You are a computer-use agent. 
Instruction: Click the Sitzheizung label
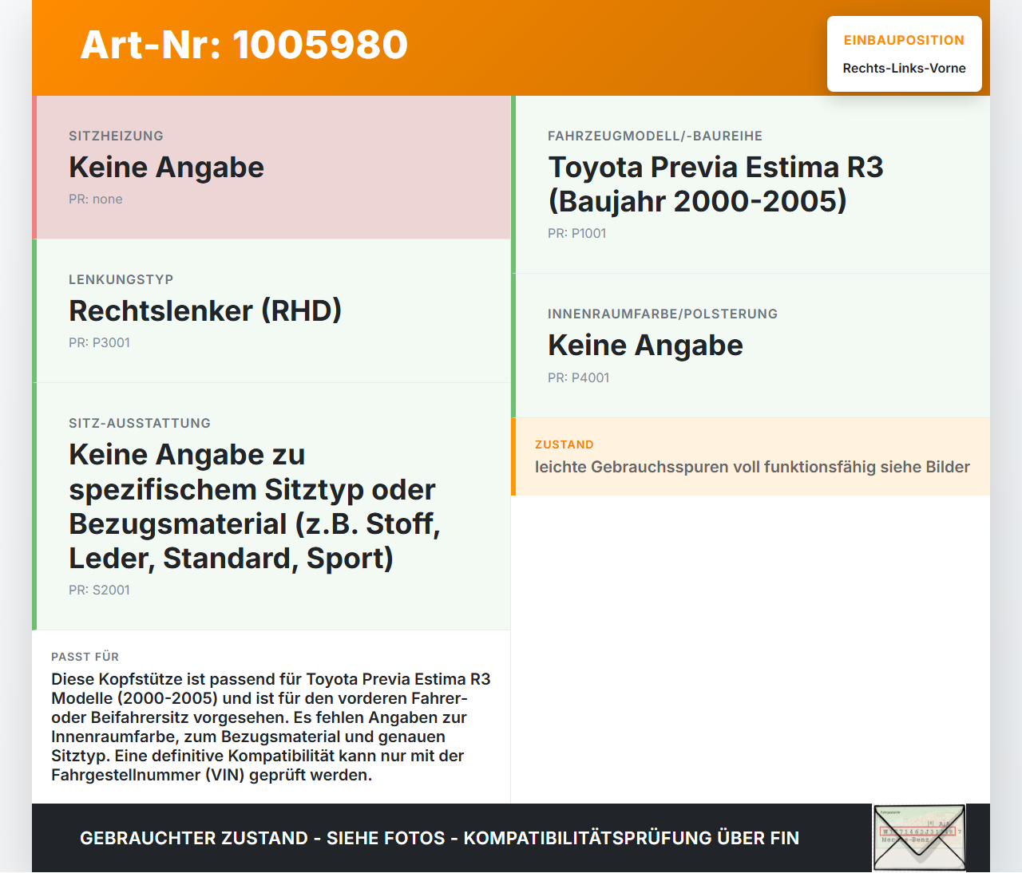tap(116, 136)
